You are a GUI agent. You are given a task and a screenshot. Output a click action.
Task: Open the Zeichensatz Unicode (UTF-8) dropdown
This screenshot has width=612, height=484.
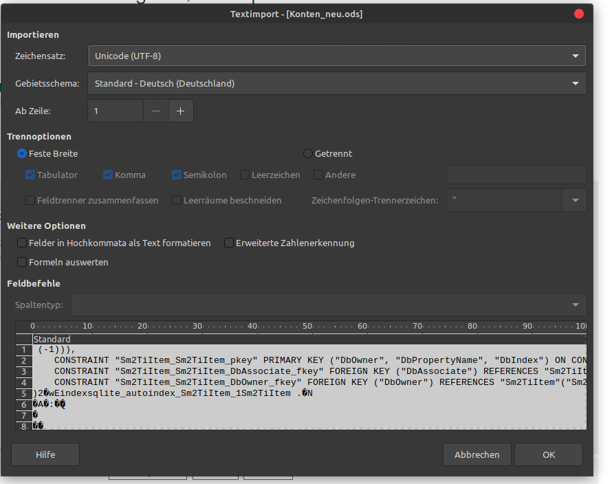tap(337, 56)
